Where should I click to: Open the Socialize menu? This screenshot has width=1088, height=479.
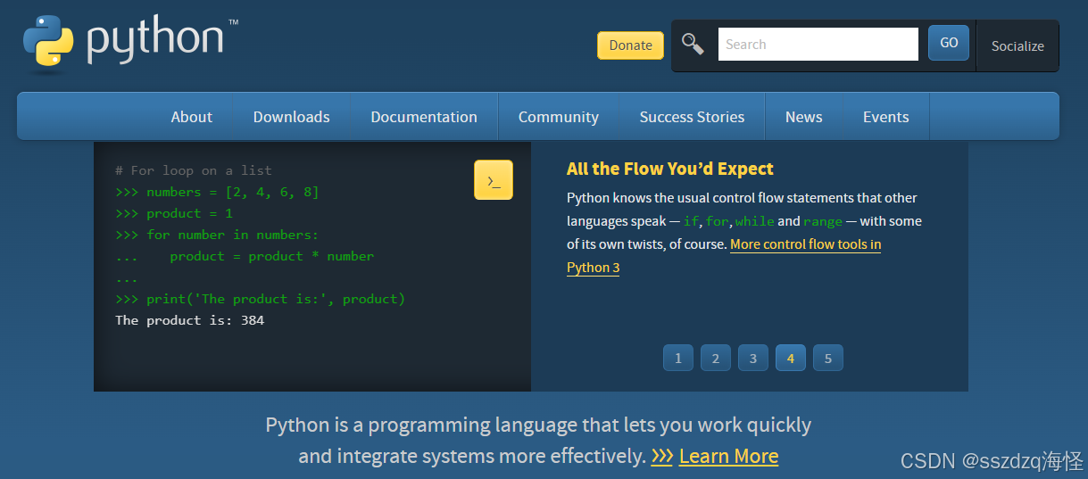(1017, 46)
